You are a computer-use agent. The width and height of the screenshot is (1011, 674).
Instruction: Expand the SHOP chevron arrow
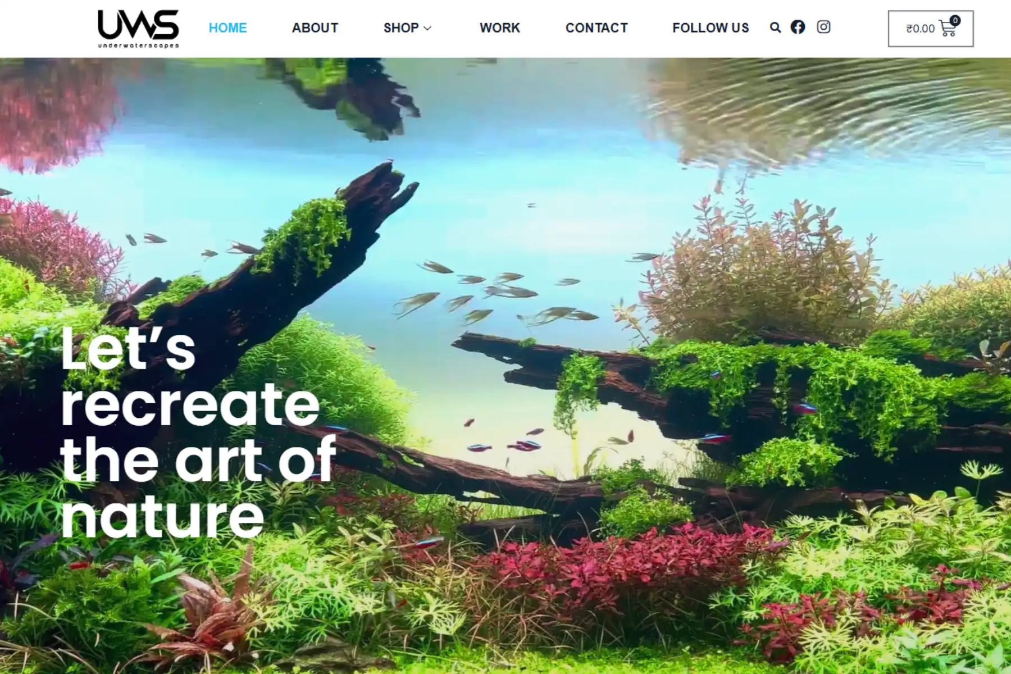tap(427, 28)
